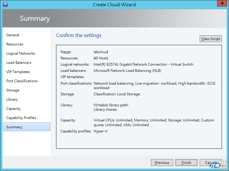Open the Resources step
Screen dimensions: 229x171
click(15, 44)
